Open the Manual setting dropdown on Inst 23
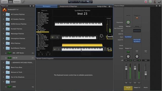Viewport: 162px width, 91px height. pyautogui.click(x=128, y=26)
